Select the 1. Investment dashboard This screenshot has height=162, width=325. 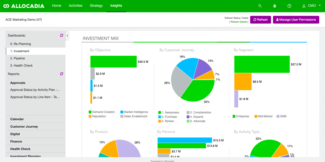36,51
